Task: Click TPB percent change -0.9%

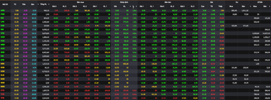Action: (134, 98)
